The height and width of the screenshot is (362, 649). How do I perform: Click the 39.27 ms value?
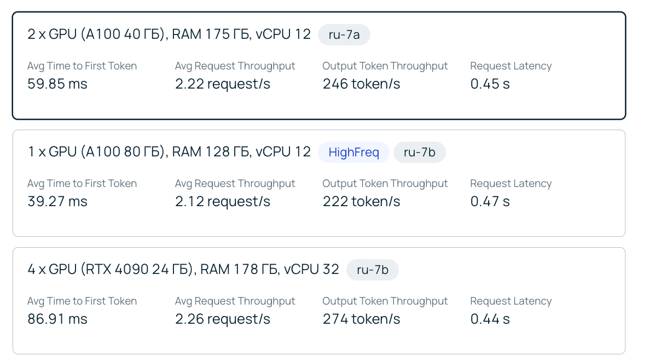[x=57, y=201]
